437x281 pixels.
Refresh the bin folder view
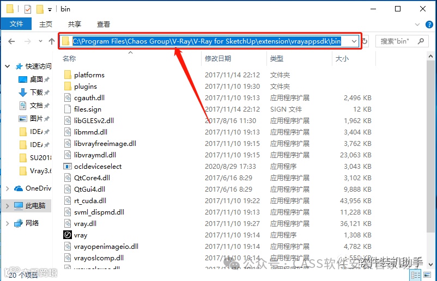coord(365,41)
